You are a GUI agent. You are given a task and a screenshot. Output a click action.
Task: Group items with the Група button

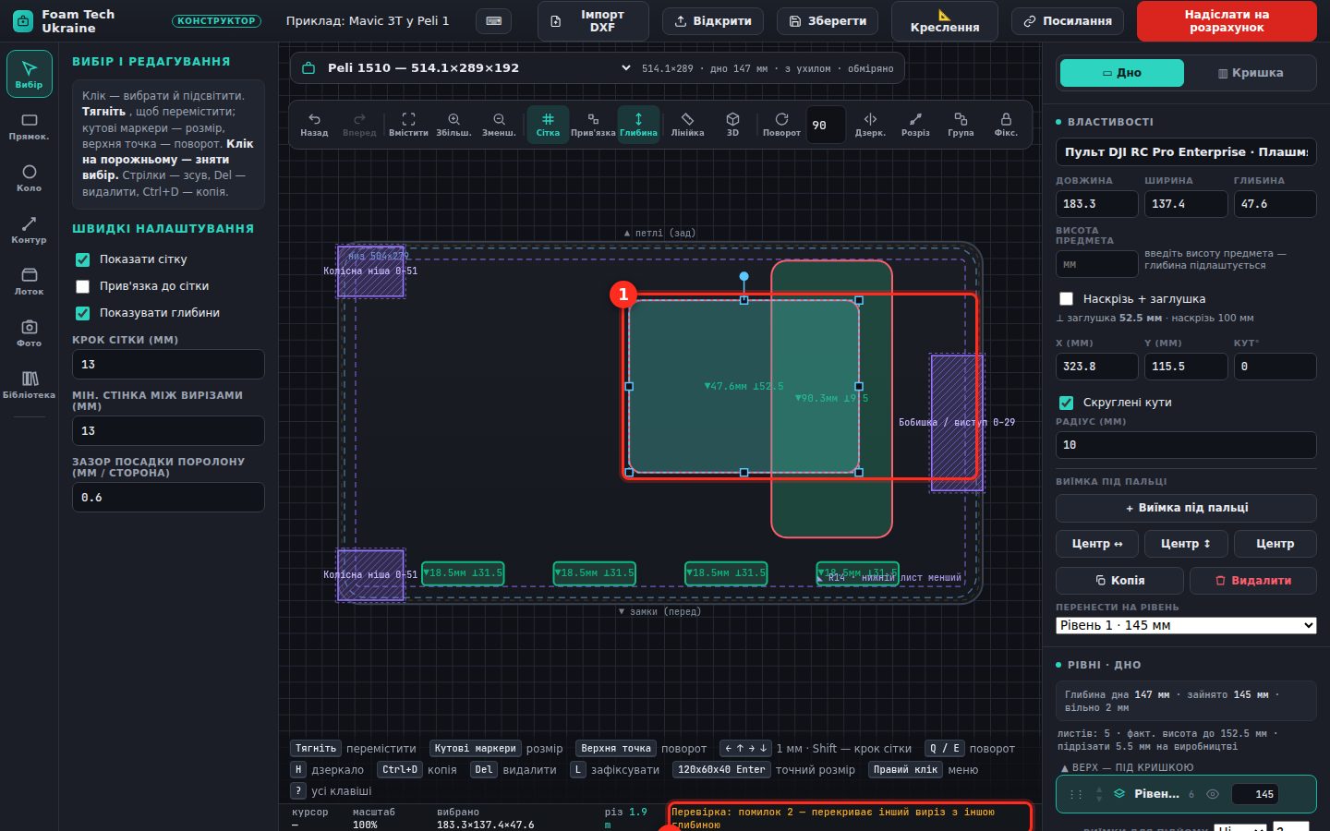[x=961, y=125]
